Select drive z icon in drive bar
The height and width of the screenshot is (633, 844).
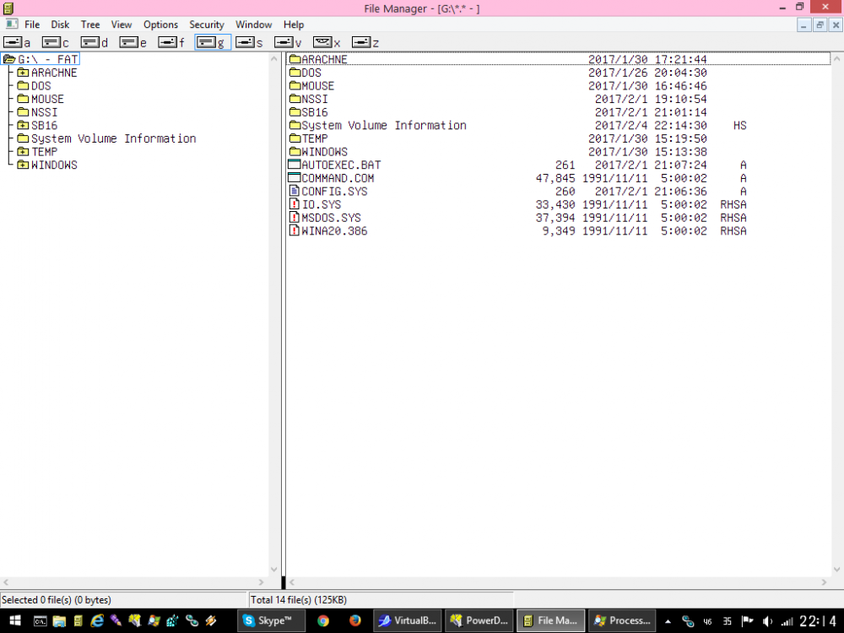click(x=360, y=42)
